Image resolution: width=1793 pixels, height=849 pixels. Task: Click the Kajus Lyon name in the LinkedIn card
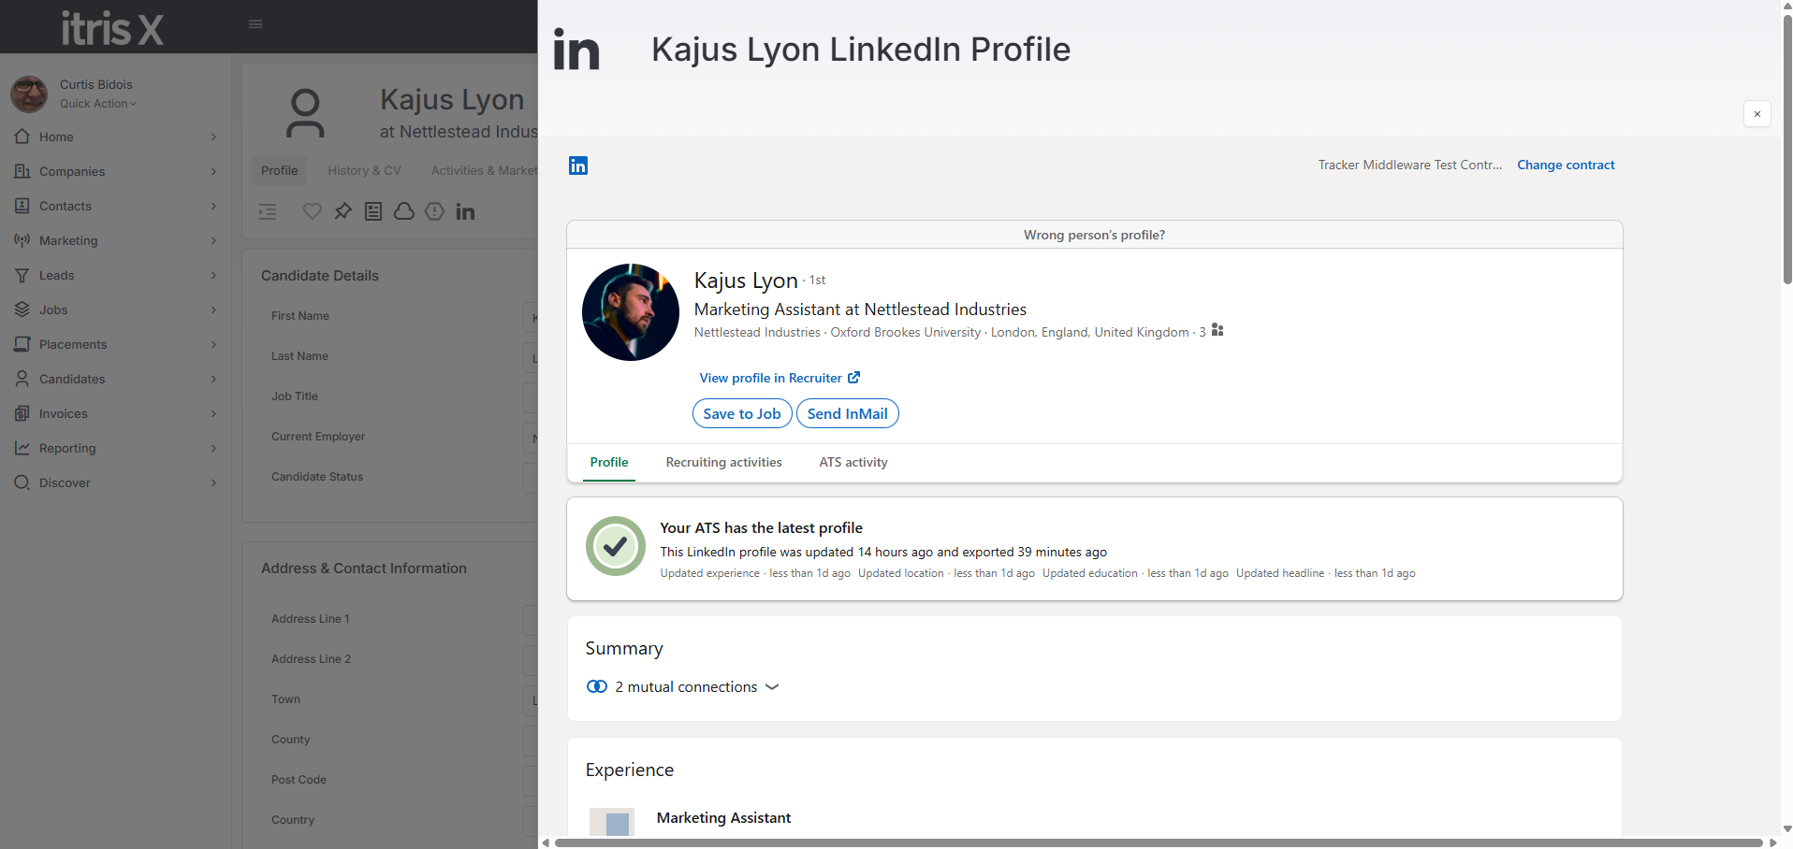tap(746, 281)
